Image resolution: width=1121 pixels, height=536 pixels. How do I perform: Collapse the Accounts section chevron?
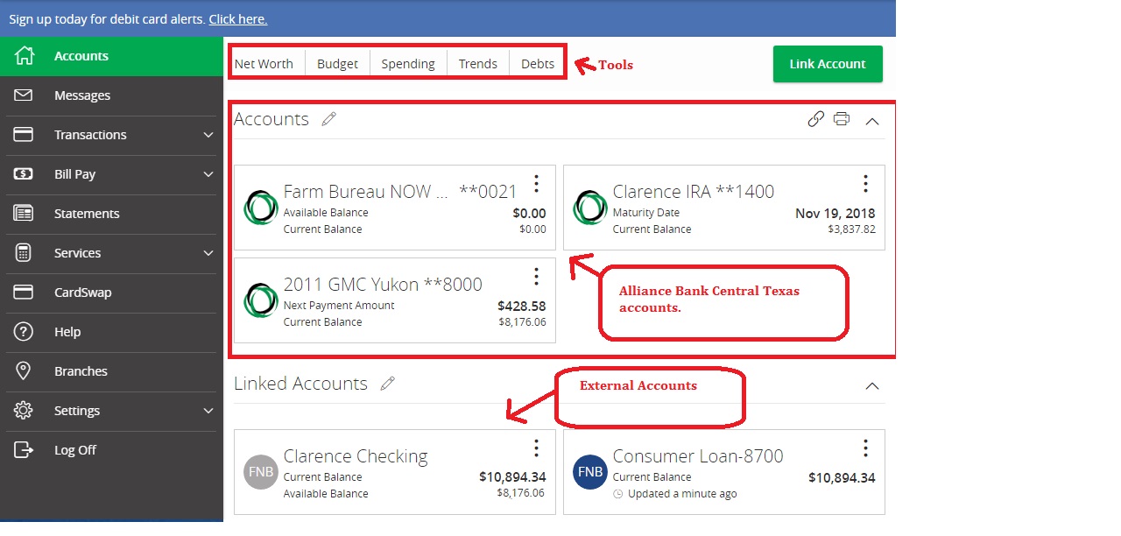coord(872,121)
